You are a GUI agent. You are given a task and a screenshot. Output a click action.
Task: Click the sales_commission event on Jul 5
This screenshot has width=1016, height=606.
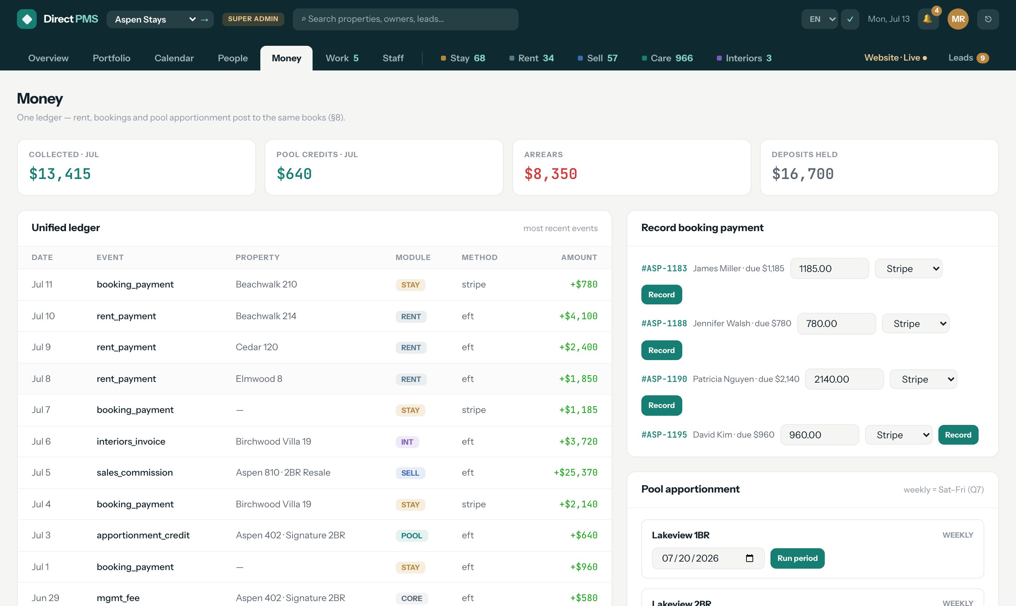[134, 472]
